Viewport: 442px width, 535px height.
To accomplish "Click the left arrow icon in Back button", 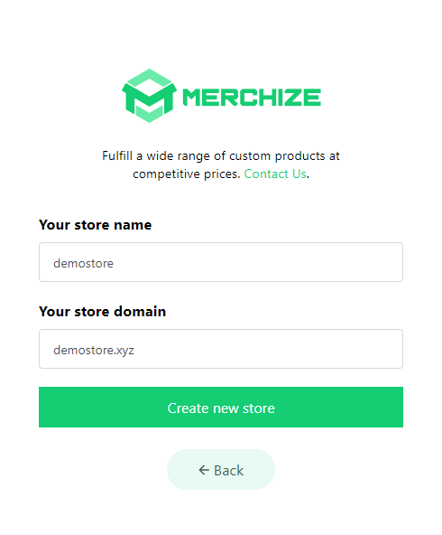I will click(x=204, y=470).
